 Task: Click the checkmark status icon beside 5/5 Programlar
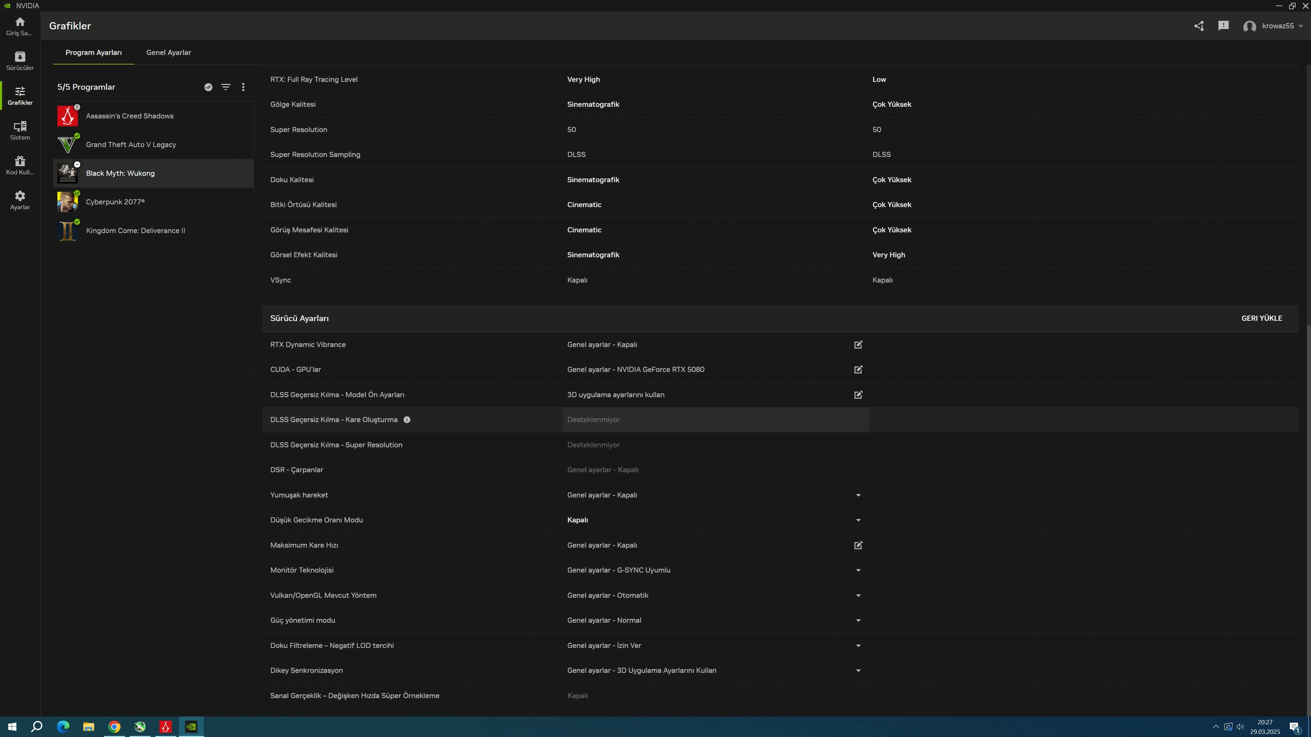[208, 87]
